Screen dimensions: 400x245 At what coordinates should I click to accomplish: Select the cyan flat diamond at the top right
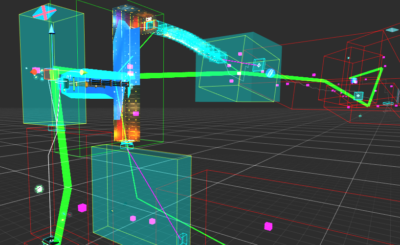[x=391, y=30]
